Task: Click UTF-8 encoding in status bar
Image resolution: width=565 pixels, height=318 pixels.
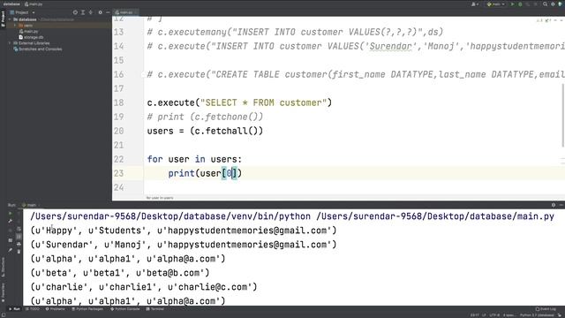Action: click(494, 315)
